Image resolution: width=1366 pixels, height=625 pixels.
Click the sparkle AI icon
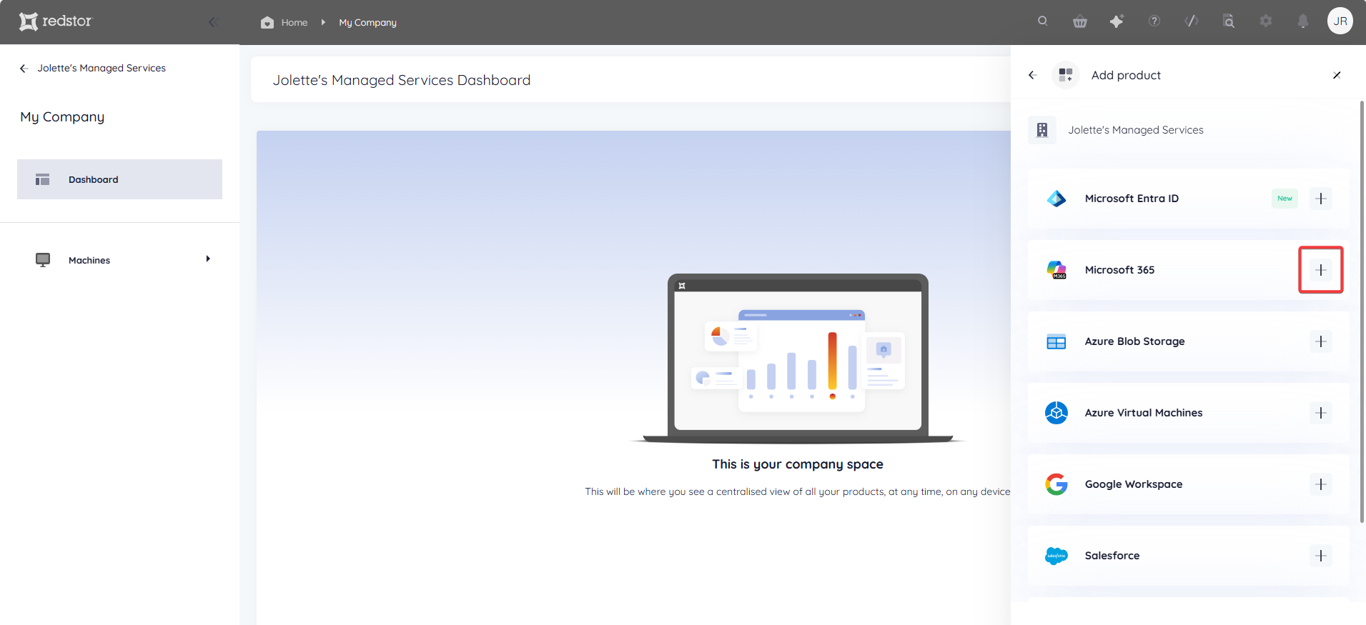(x=1117, y=21)
